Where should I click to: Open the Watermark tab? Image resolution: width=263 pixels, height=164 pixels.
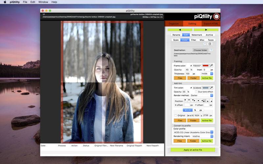coord(197,35)
